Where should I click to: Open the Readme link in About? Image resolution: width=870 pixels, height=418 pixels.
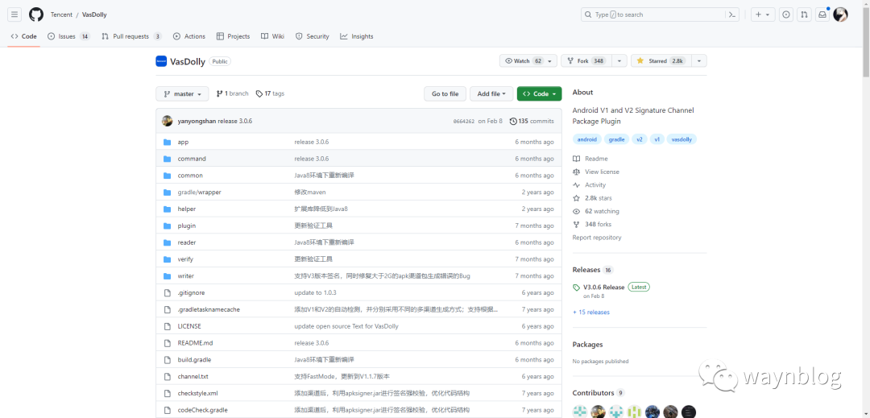(596, 159)
